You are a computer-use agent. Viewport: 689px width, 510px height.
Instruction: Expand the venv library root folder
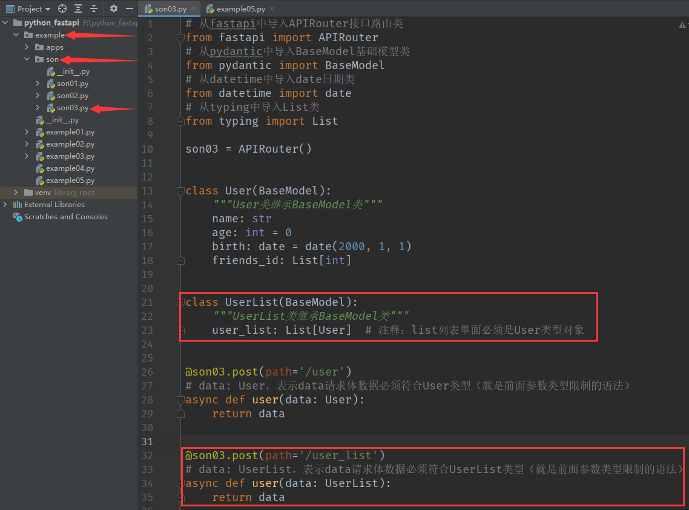[x=16, y=193]
